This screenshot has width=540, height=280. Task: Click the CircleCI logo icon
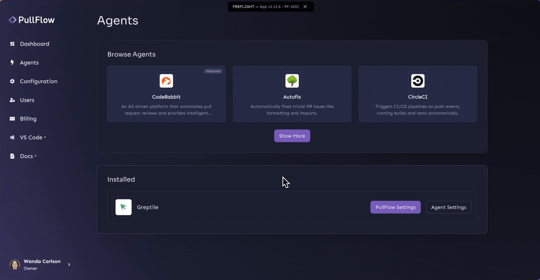[x=418, y=81]
